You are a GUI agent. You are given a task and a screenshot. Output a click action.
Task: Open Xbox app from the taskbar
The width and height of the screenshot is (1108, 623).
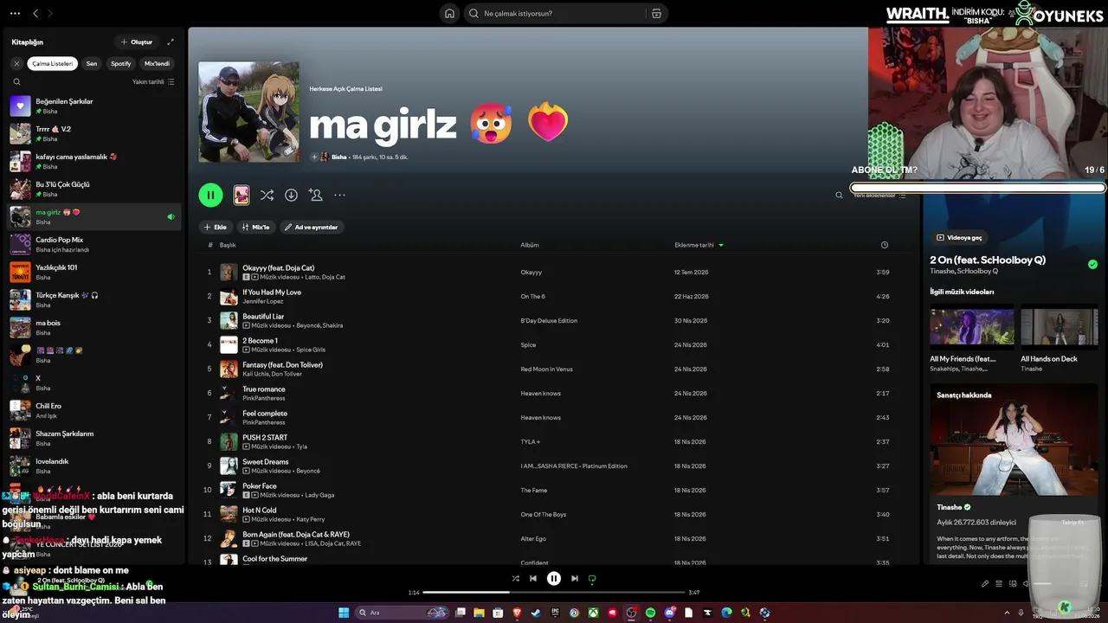point(593,613)
